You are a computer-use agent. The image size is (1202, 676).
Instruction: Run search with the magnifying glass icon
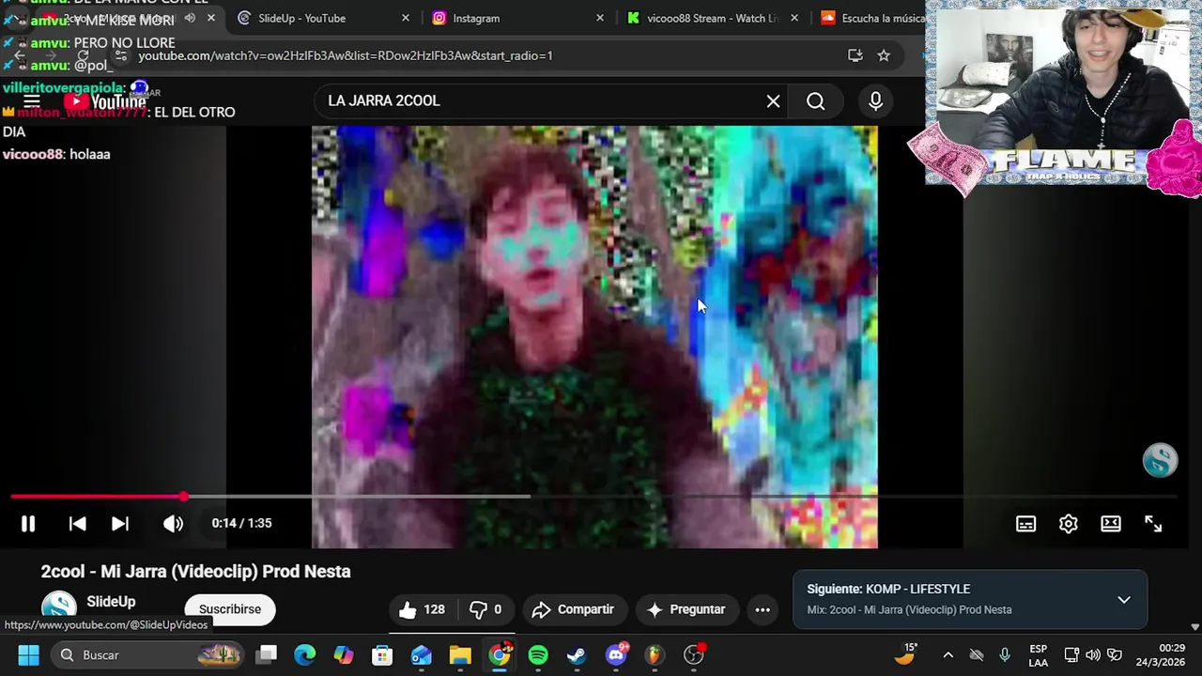(x=815, y=100)
